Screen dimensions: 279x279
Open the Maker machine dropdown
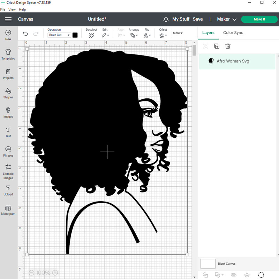227,19
